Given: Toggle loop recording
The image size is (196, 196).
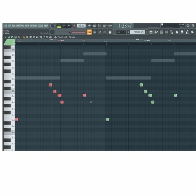Looking at the screenshot, I should coord(110,26).
